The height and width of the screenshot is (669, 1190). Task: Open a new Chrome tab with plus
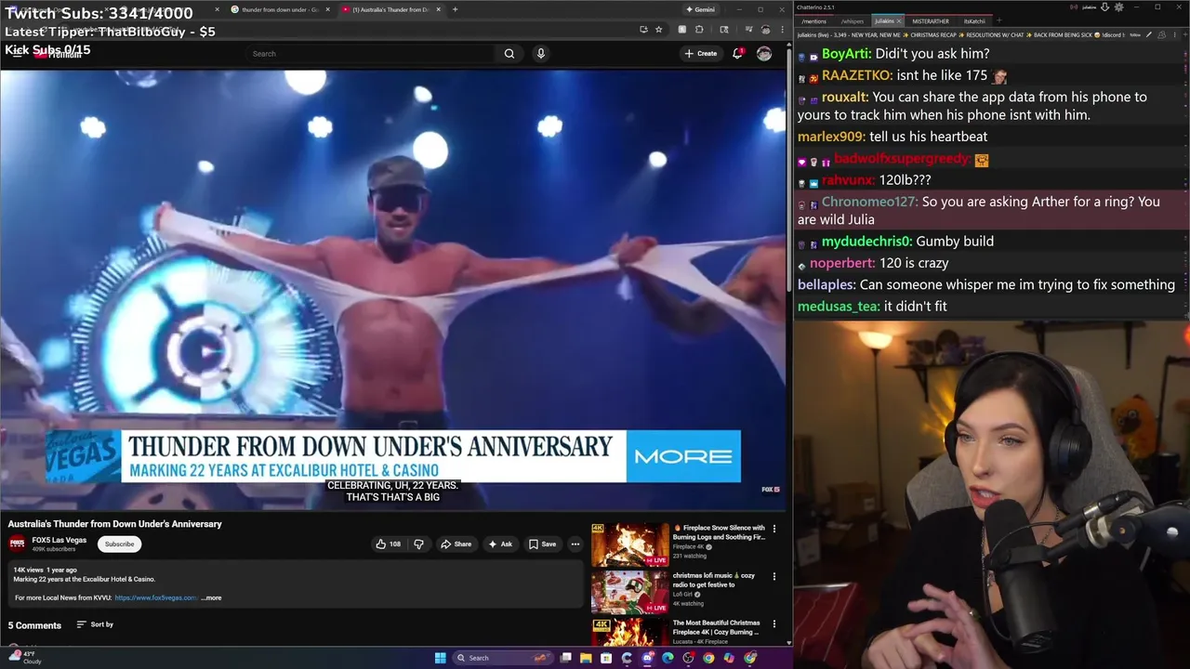455,9
